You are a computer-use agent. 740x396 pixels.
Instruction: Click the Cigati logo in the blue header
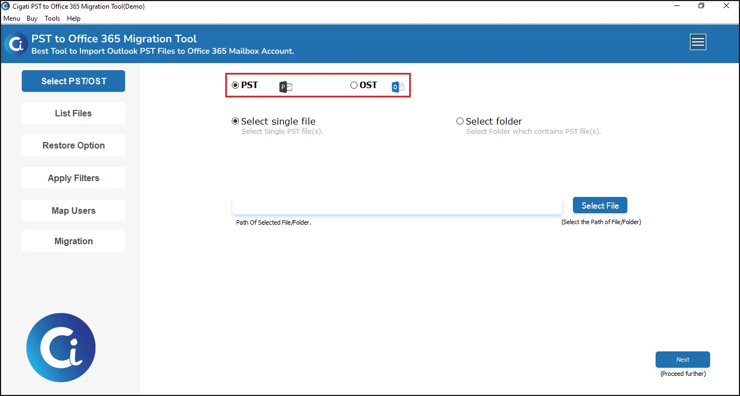tap(16, 44)
